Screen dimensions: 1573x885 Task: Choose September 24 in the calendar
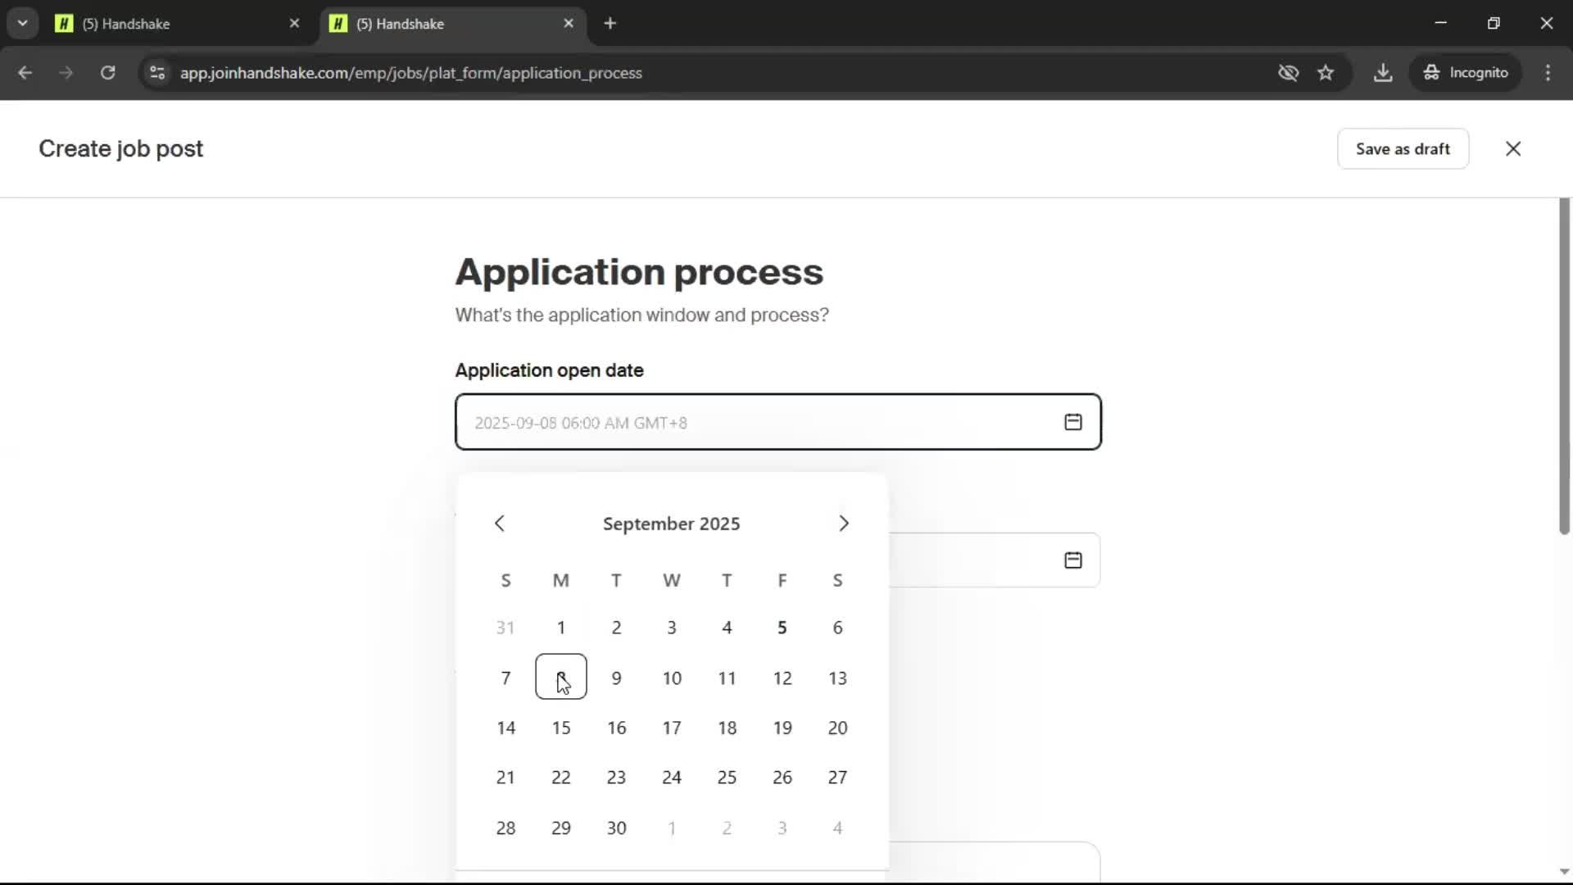coord(672,778)
